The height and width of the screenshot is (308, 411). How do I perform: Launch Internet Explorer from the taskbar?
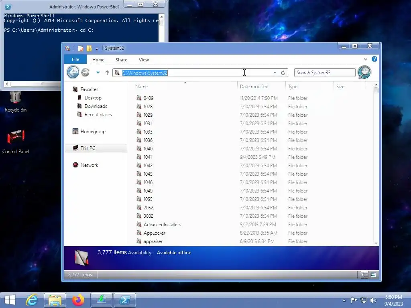point(32,300)
